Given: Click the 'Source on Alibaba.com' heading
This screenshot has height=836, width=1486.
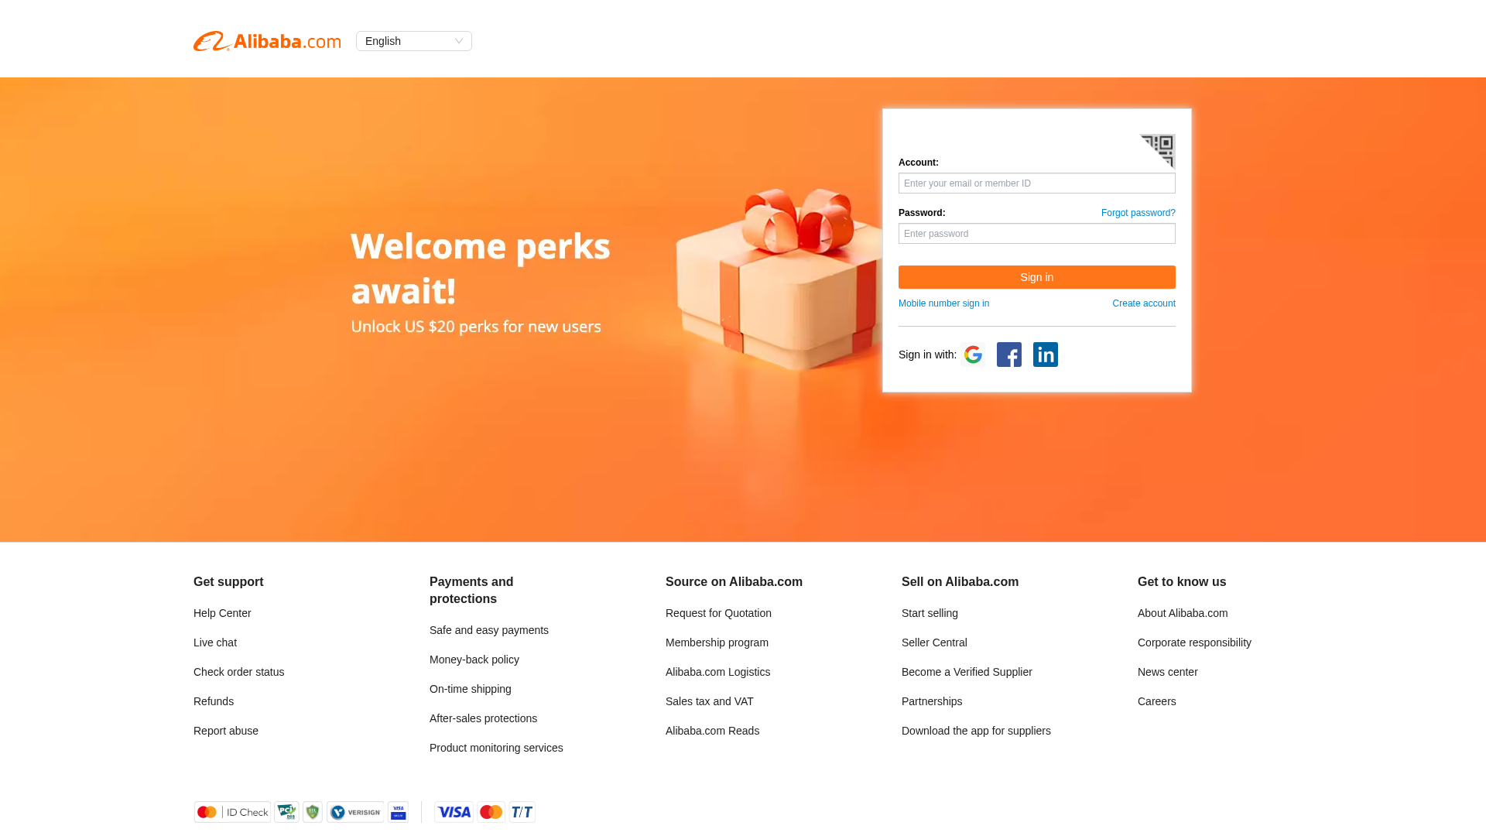Looking at the screenshot, I should pyautogui.click(x=734, y=582).
